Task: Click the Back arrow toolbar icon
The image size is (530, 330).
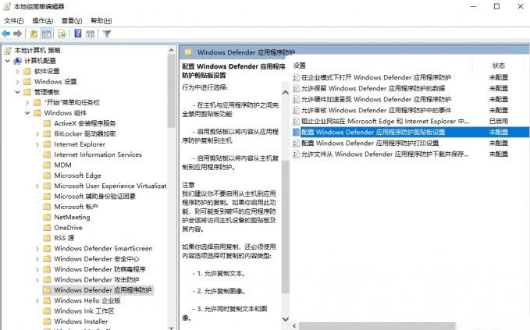Action: tap(5, 34)
